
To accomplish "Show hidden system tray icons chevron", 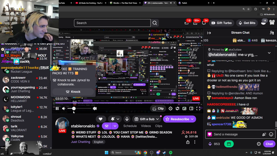I will click(x=246, y=153).
